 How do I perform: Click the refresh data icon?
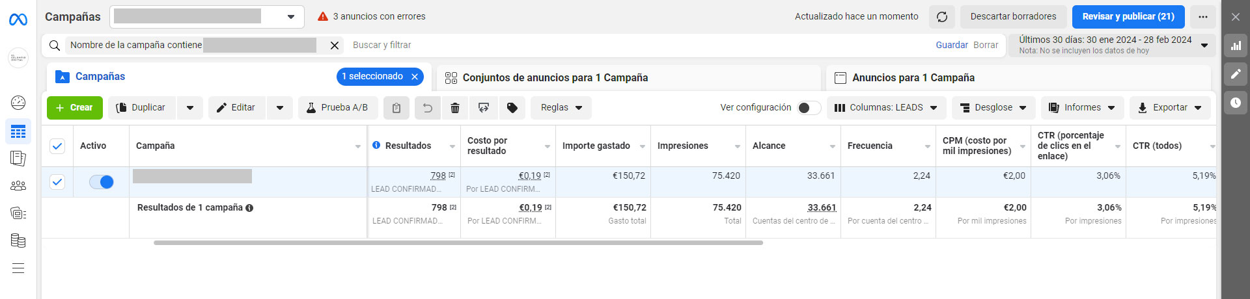click(x=942, y=17)
